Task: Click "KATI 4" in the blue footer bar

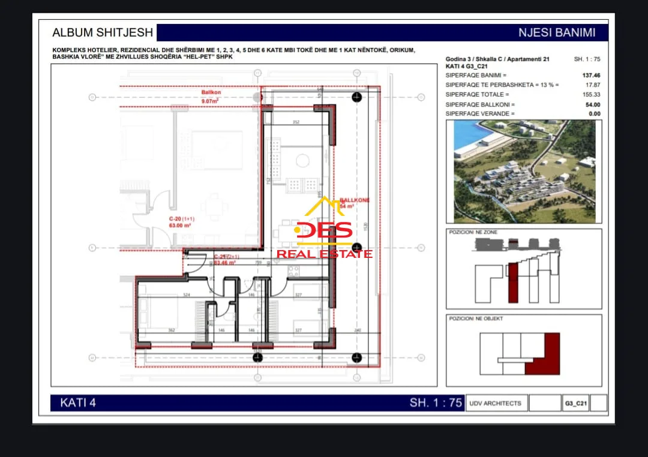Action: click(x=78, y=402)
